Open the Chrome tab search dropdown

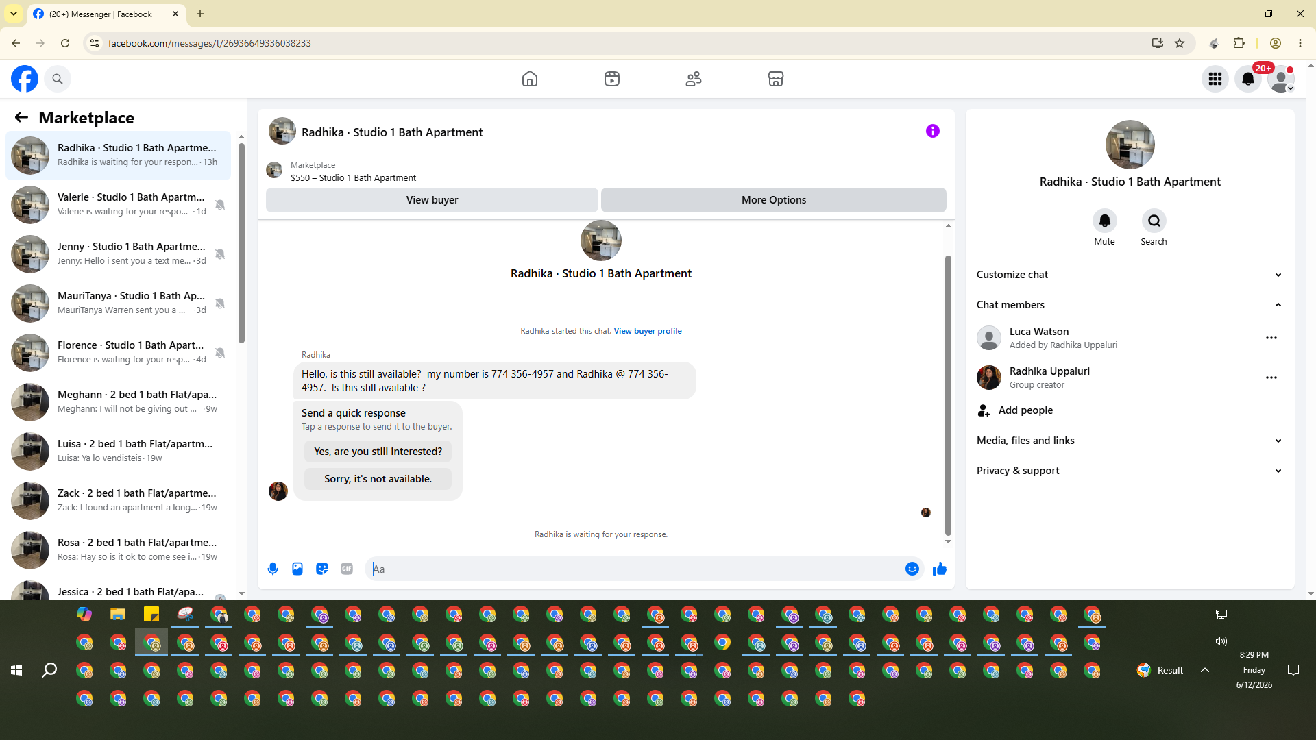click(14, 14)
